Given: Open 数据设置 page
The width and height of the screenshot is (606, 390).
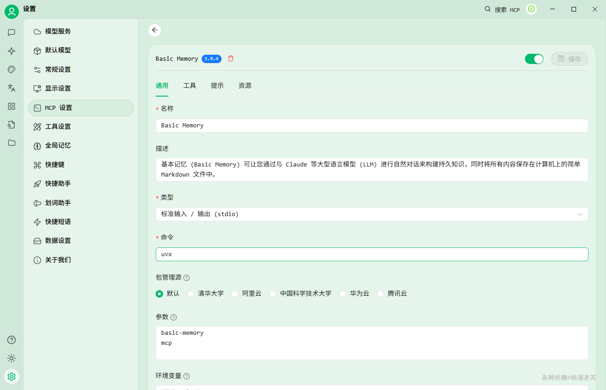Looking at the screenshot, I should tap(81, 241).
